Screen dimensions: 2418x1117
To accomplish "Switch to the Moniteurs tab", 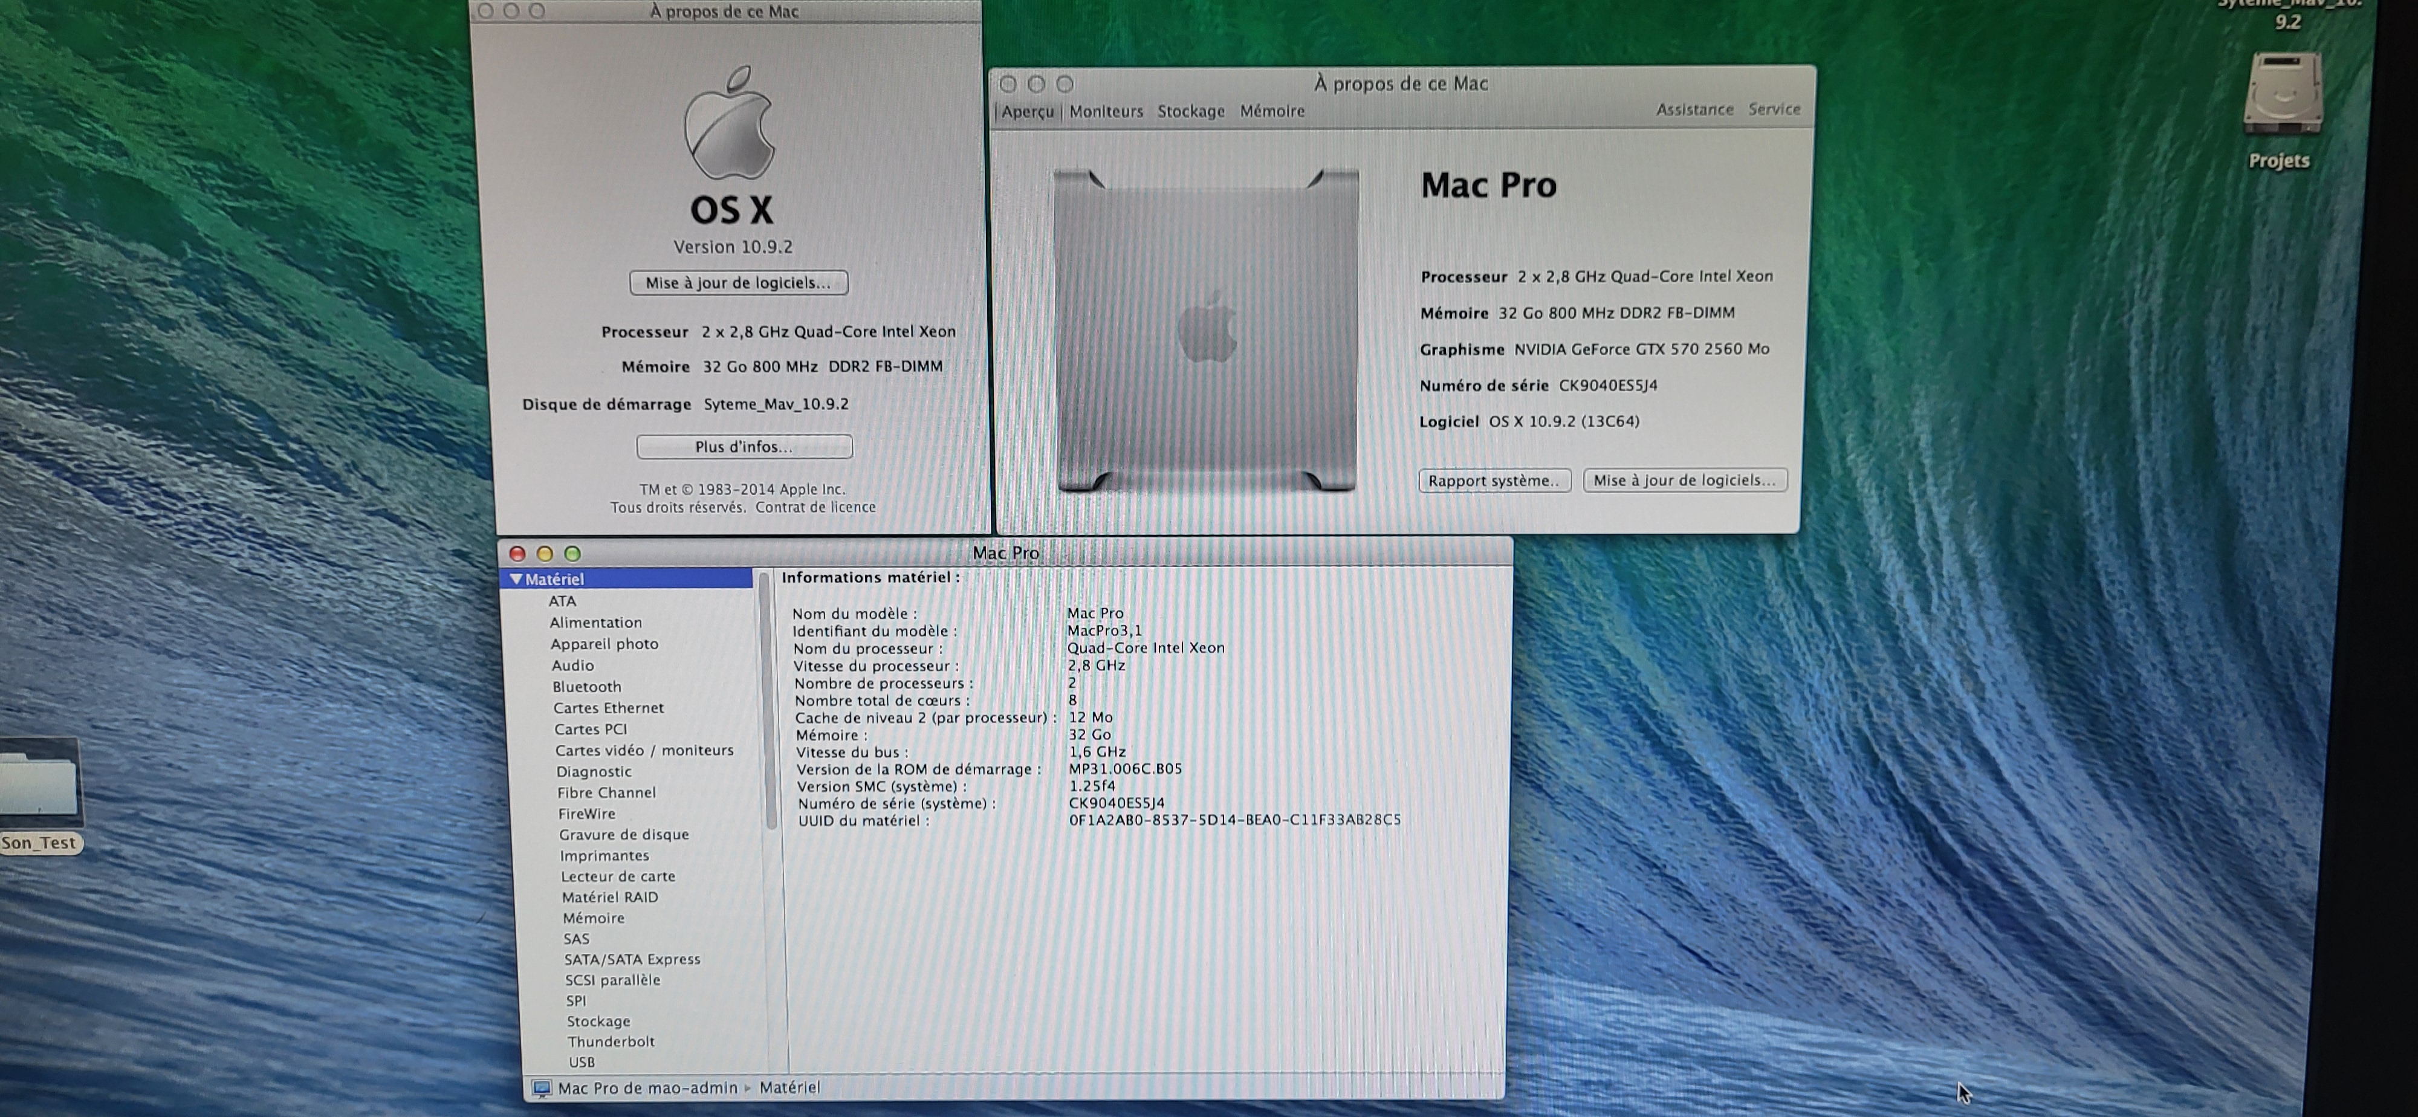I will pos(1106,111).
